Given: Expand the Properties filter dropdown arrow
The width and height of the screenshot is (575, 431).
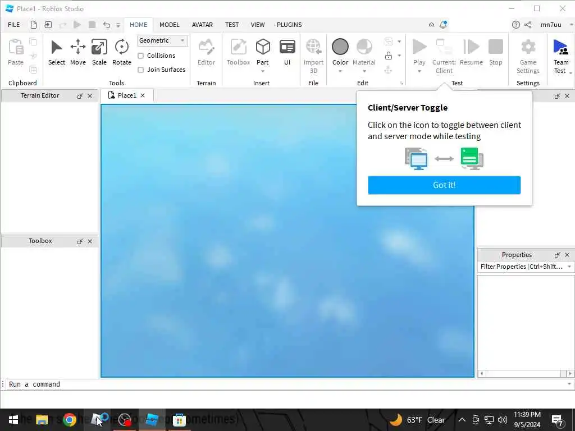Looking at the screenshot, I should tap(569, 267).
